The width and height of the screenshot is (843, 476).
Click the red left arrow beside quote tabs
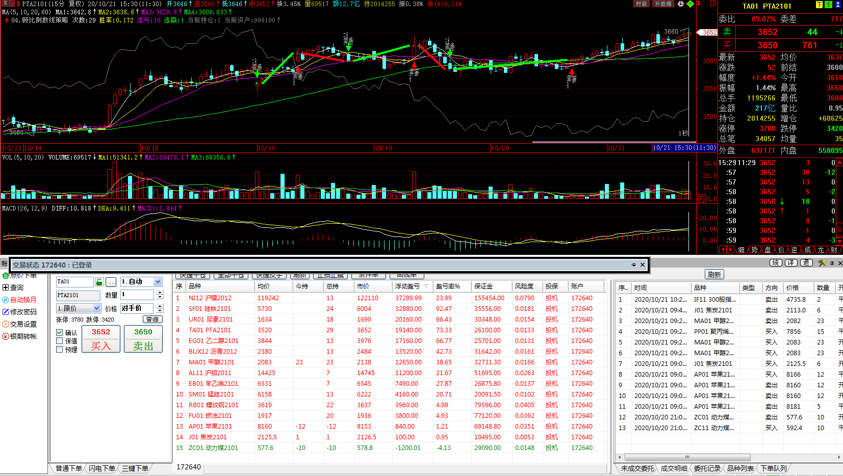click(723, 250)
